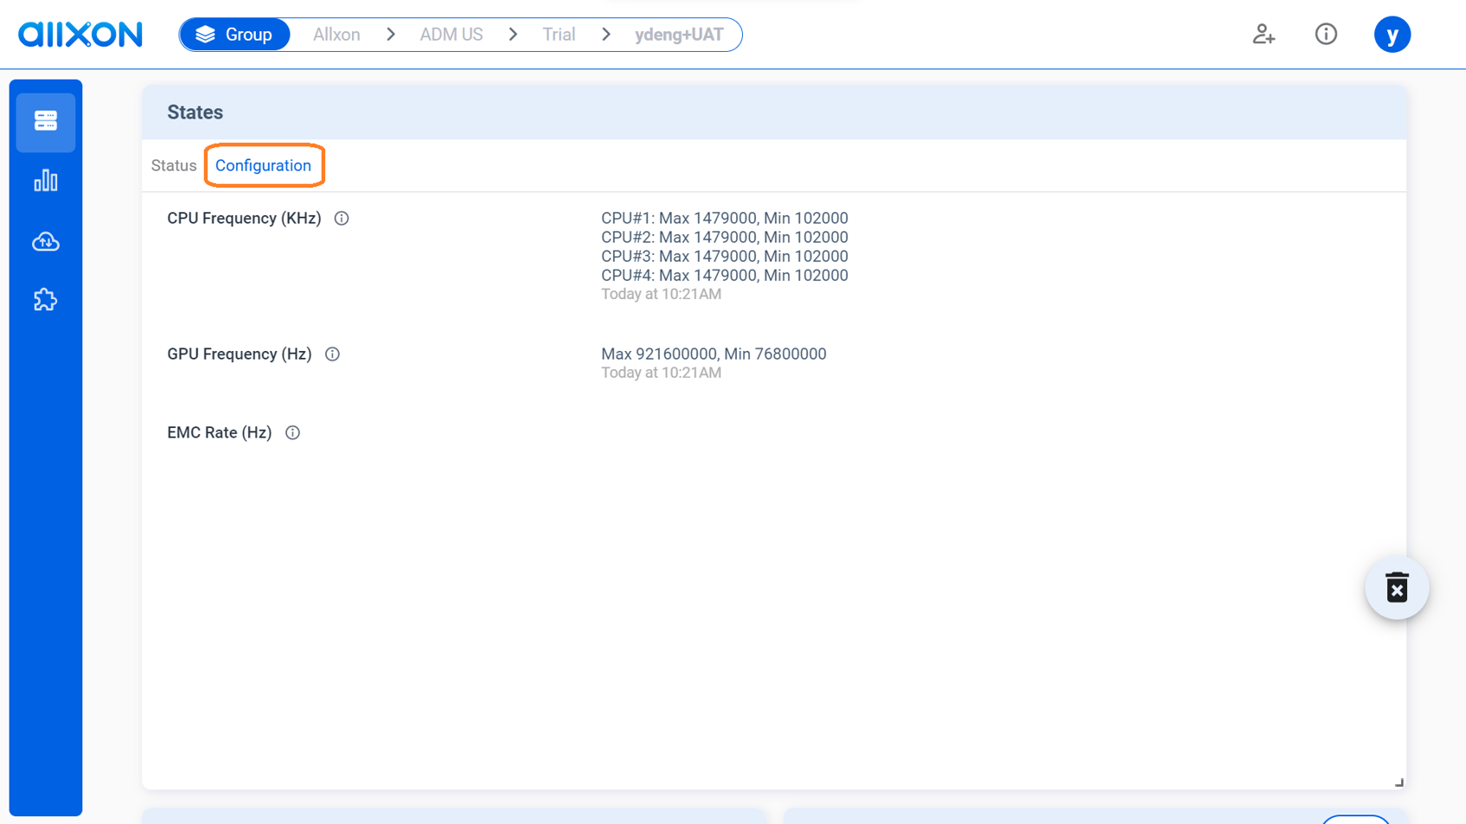The image size is (1466, 824).
Task: Click the chevron before ydeng+UAT
Action: coord(605,34)
